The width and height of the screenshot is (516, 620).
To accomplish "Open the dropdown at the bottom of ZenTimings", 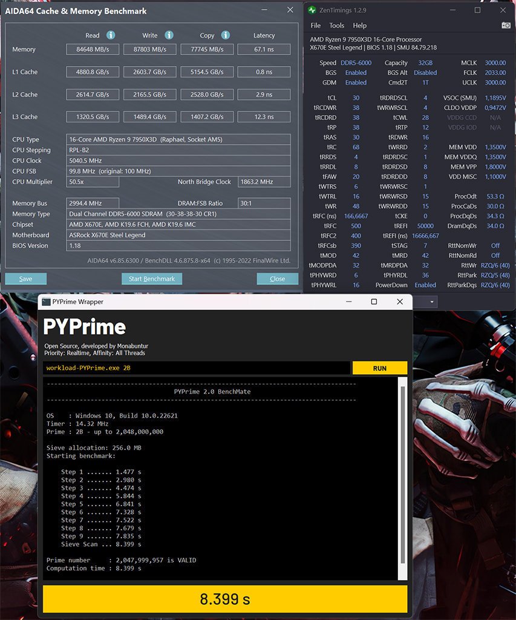I will (431, 302).
